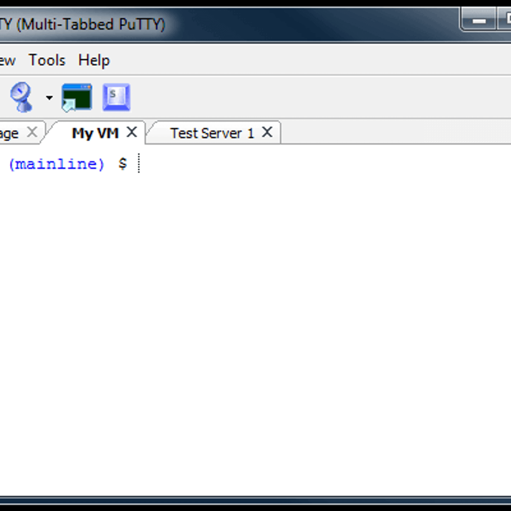
Task: Minimize the Multi-Tabbed PuTTY window
Action: tap(479, 20)
